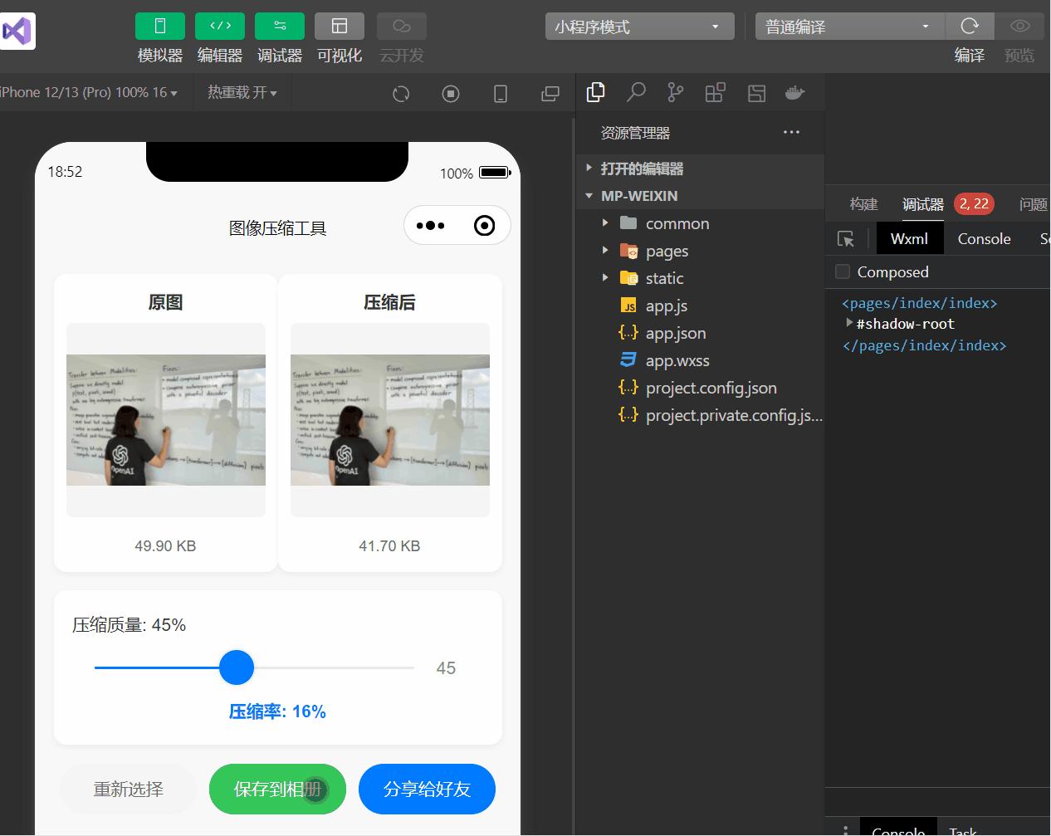Switch to the 问题 tab
Viewport: 1051px width, 836px height.
tap(1034, 204)
